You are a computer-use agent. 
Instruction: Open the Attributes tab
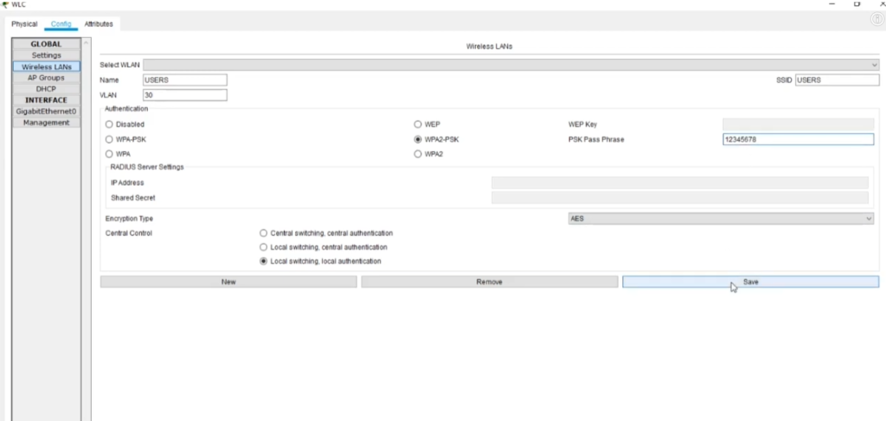(99, 24)
